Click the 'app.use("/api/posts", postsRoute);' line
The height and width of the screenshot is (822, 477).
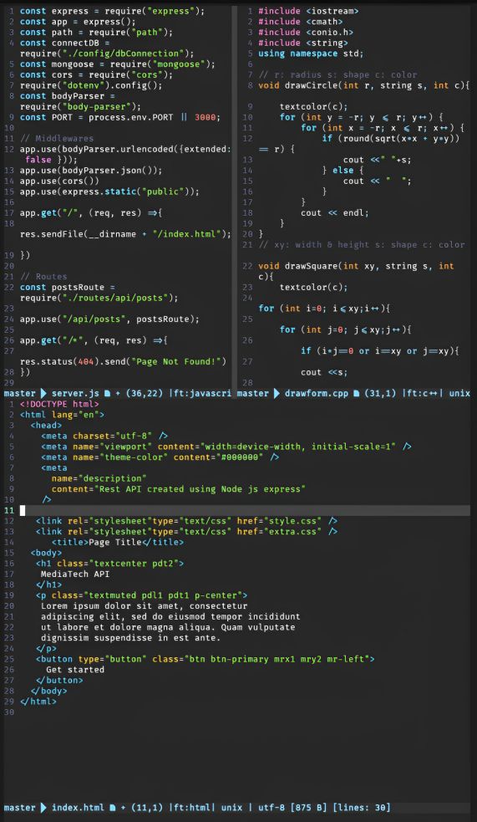point(110,319)
